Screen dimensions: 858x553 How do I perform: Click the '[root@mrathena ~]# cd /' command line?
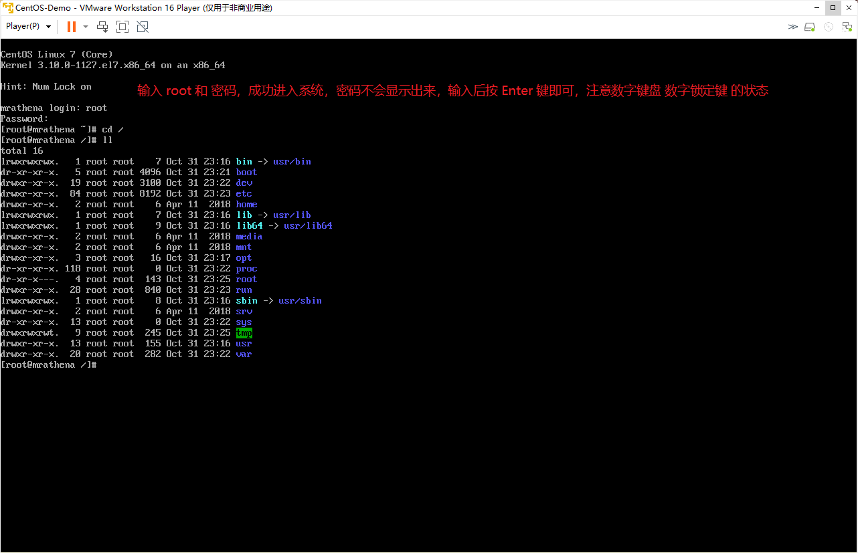[x=62, y=129]
